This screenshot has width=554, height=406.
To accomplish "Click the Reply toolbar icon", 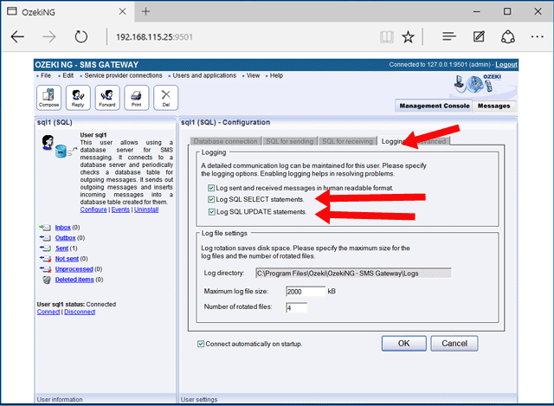I will tap(78, 98).
